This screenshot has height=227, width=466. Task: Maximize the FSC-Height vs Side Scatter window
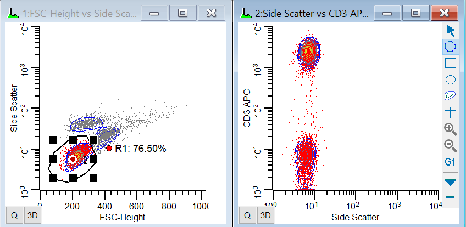(x=183, y=12)
